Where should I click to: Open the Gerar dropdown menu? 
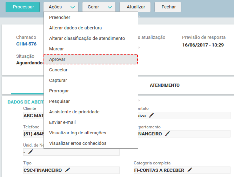tap(99, 7)
